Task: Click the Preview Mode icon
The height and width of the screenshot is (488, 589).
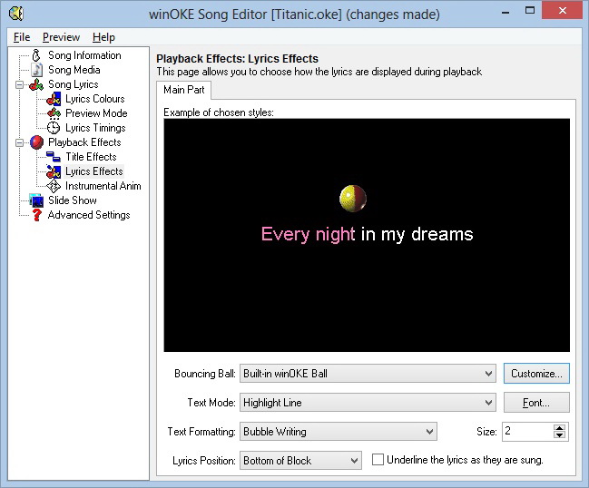Action: pos(54,113)
